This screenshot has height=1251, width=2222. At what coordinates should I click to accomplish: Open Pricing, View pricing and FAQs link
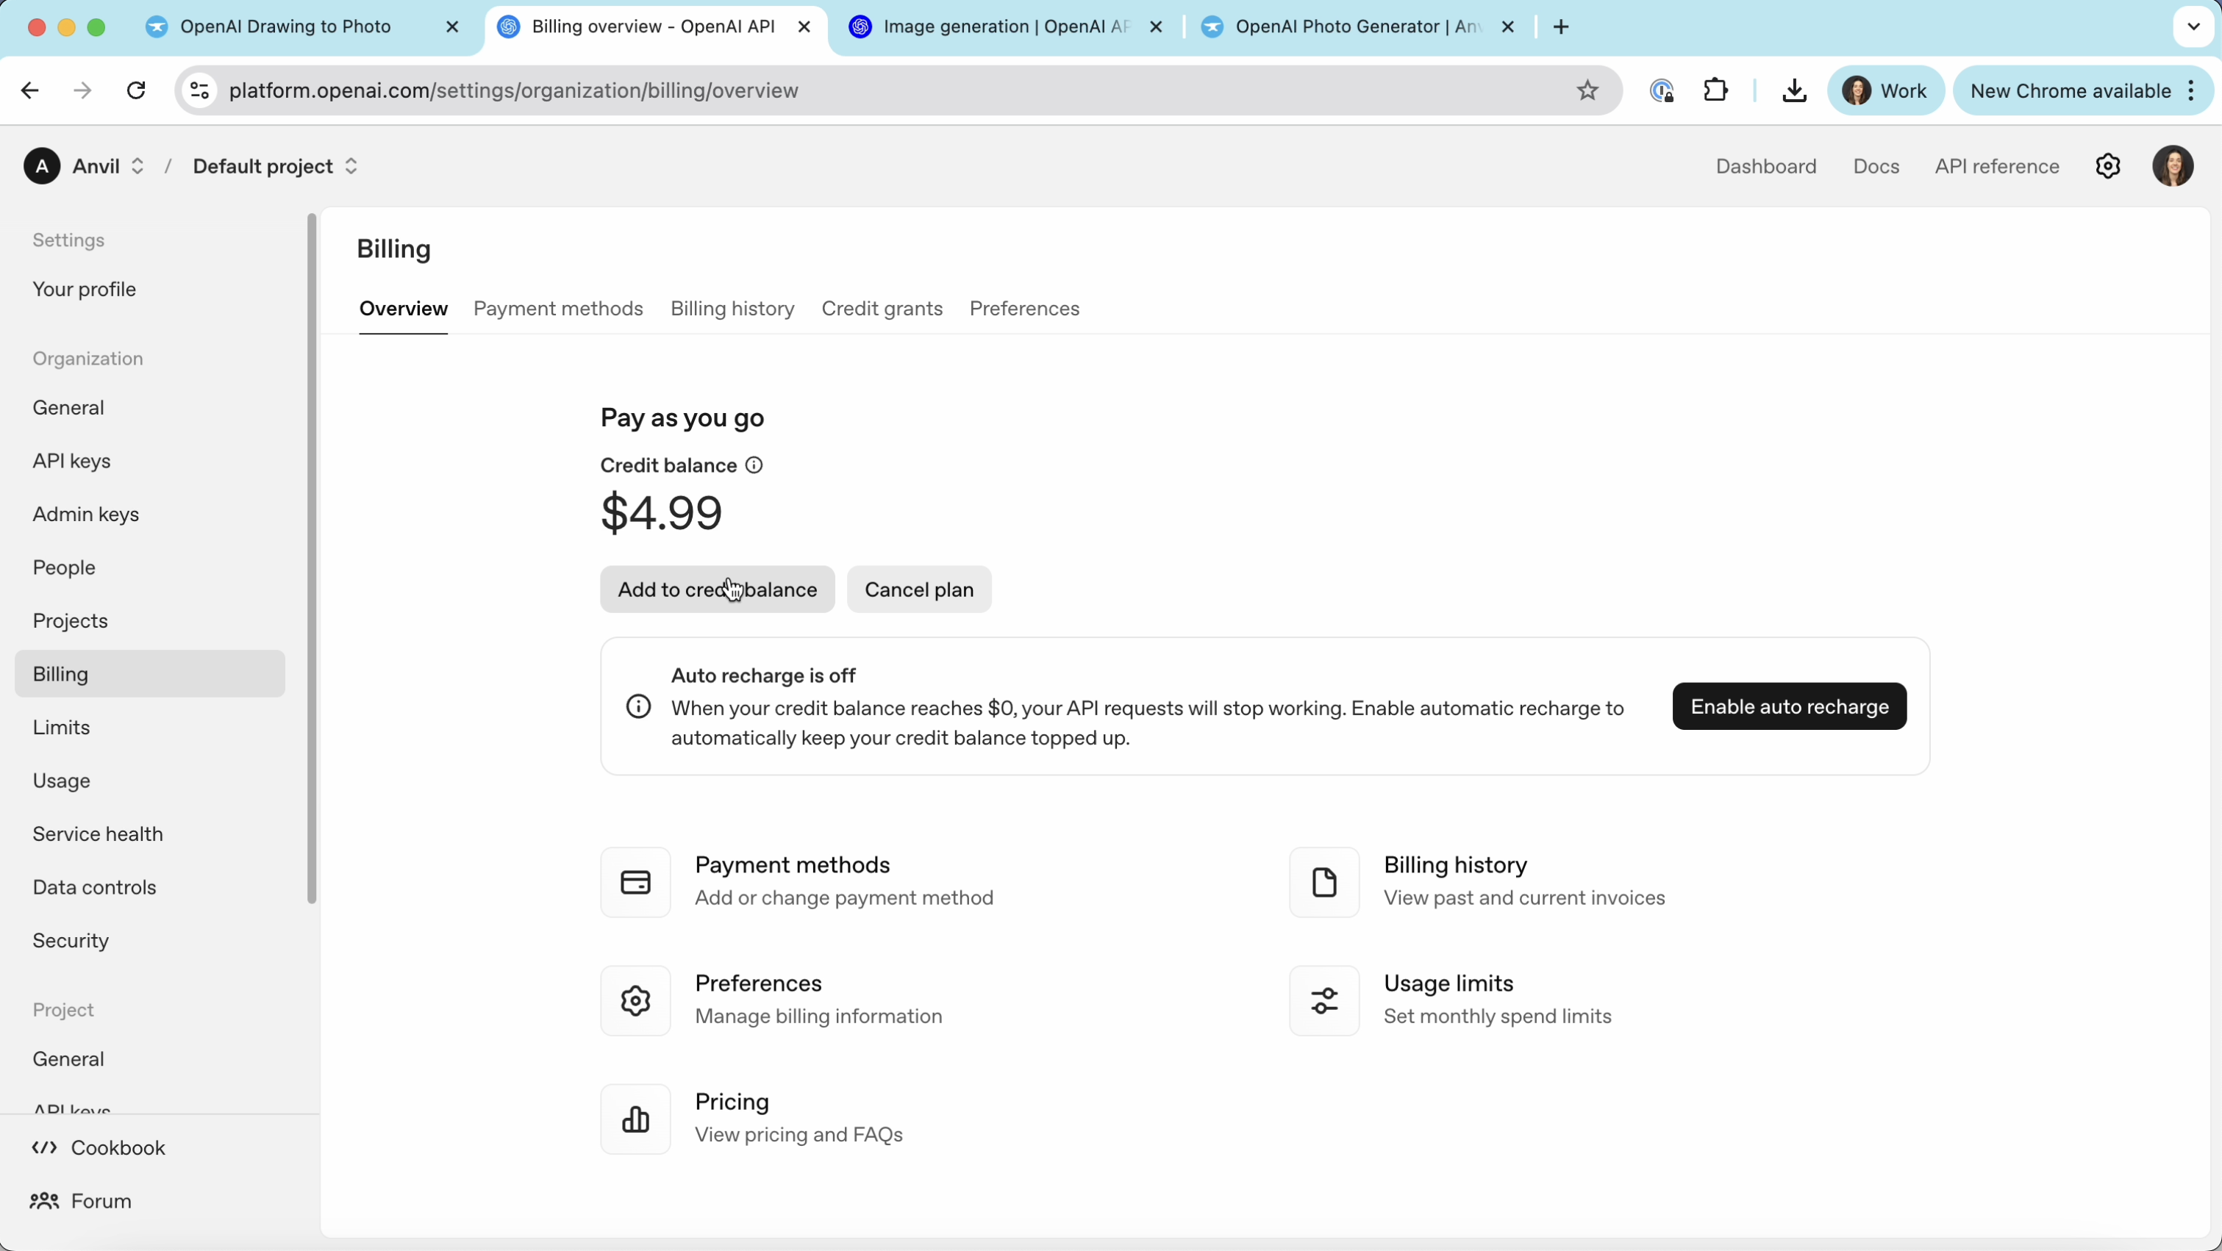pos(752,1120)
